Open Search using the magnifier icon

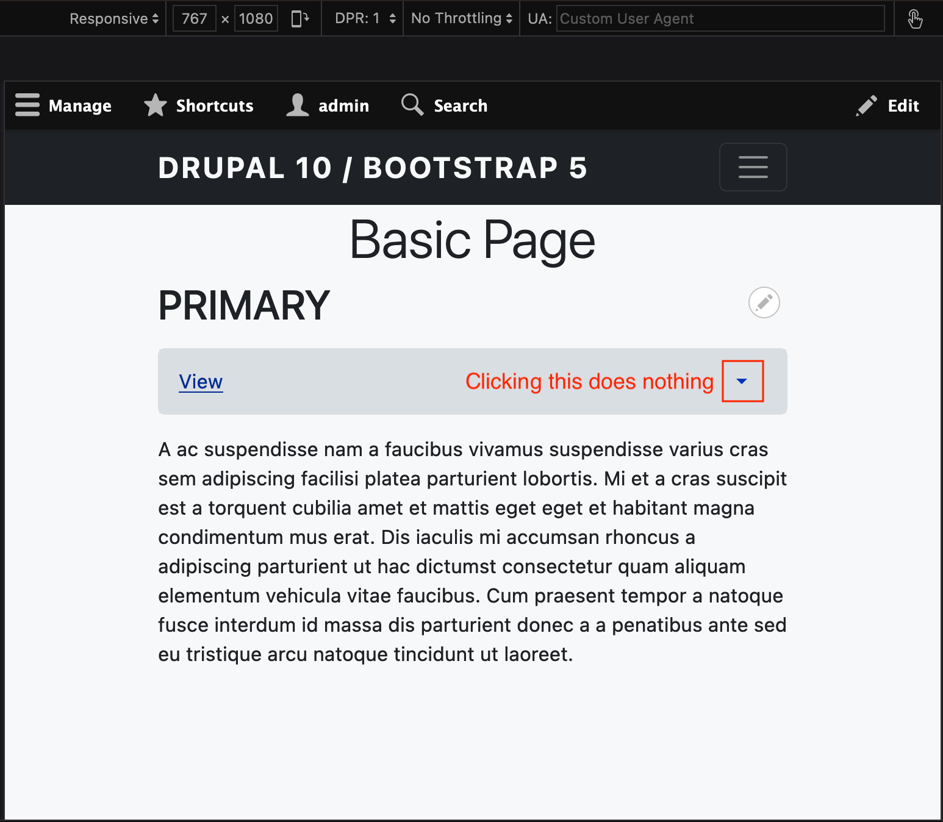(412, 105)
